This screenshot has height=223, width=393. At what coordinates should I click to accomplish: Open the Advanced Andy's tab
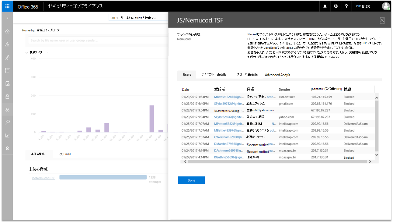[277, 75]
